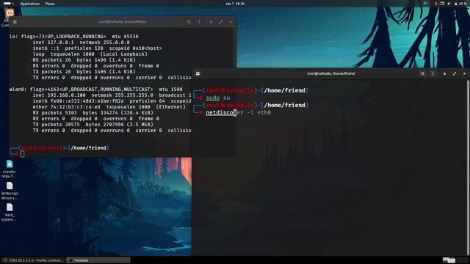This screenshot has height=264, width=470.
Task: Open the clock showing Jan 7 date
Action: [235, 4]
